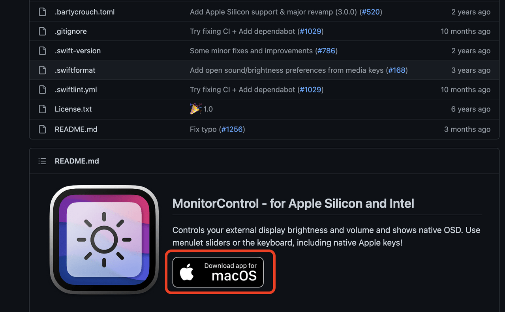Viewport: 505px width, 312px height.
Task: Click the Download app for macOS button
Action: pos(220,272)
